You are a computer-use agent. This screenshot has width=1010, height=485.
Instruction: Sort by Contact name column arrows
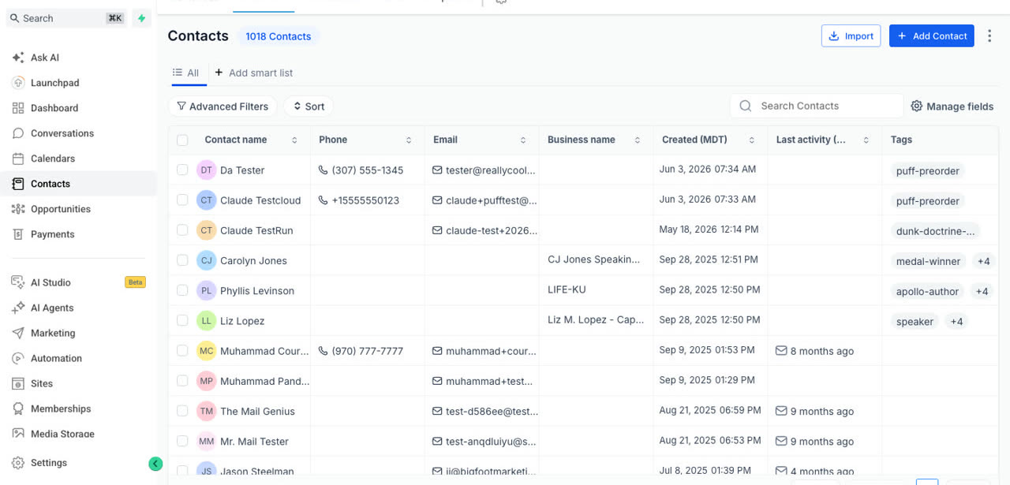(x=294, y=140)
